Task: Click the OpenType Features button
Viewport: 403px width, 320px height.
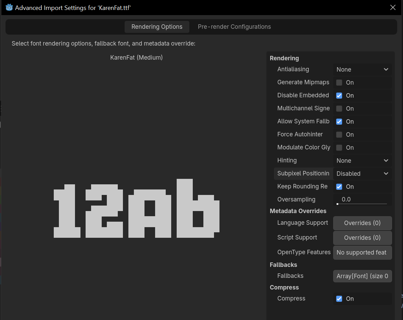Action: click(x=362, y=253)
